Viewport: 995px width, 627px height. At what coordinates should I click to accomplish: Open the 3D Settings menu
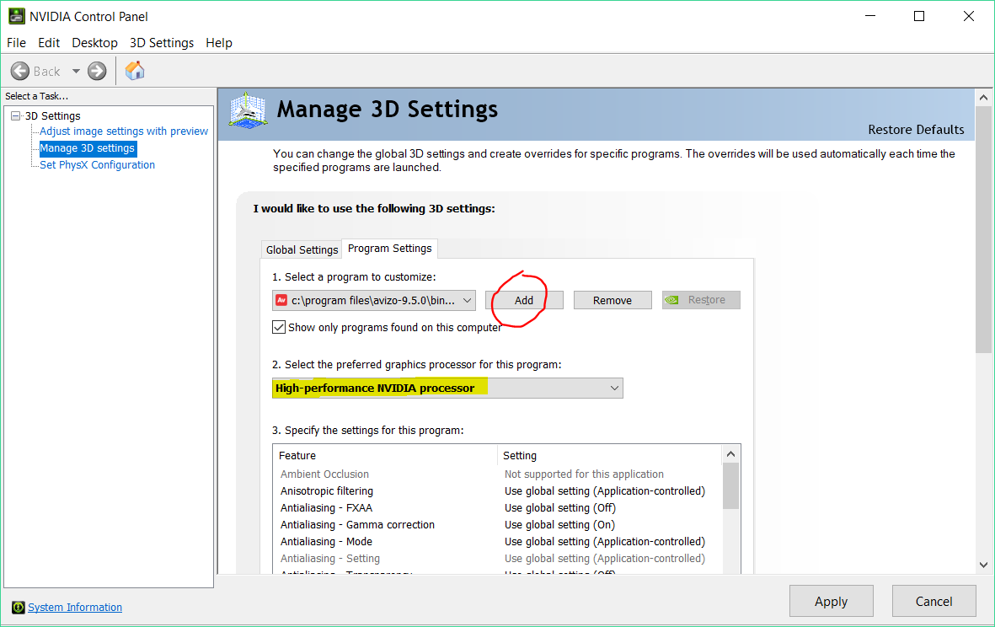[162, 42]
